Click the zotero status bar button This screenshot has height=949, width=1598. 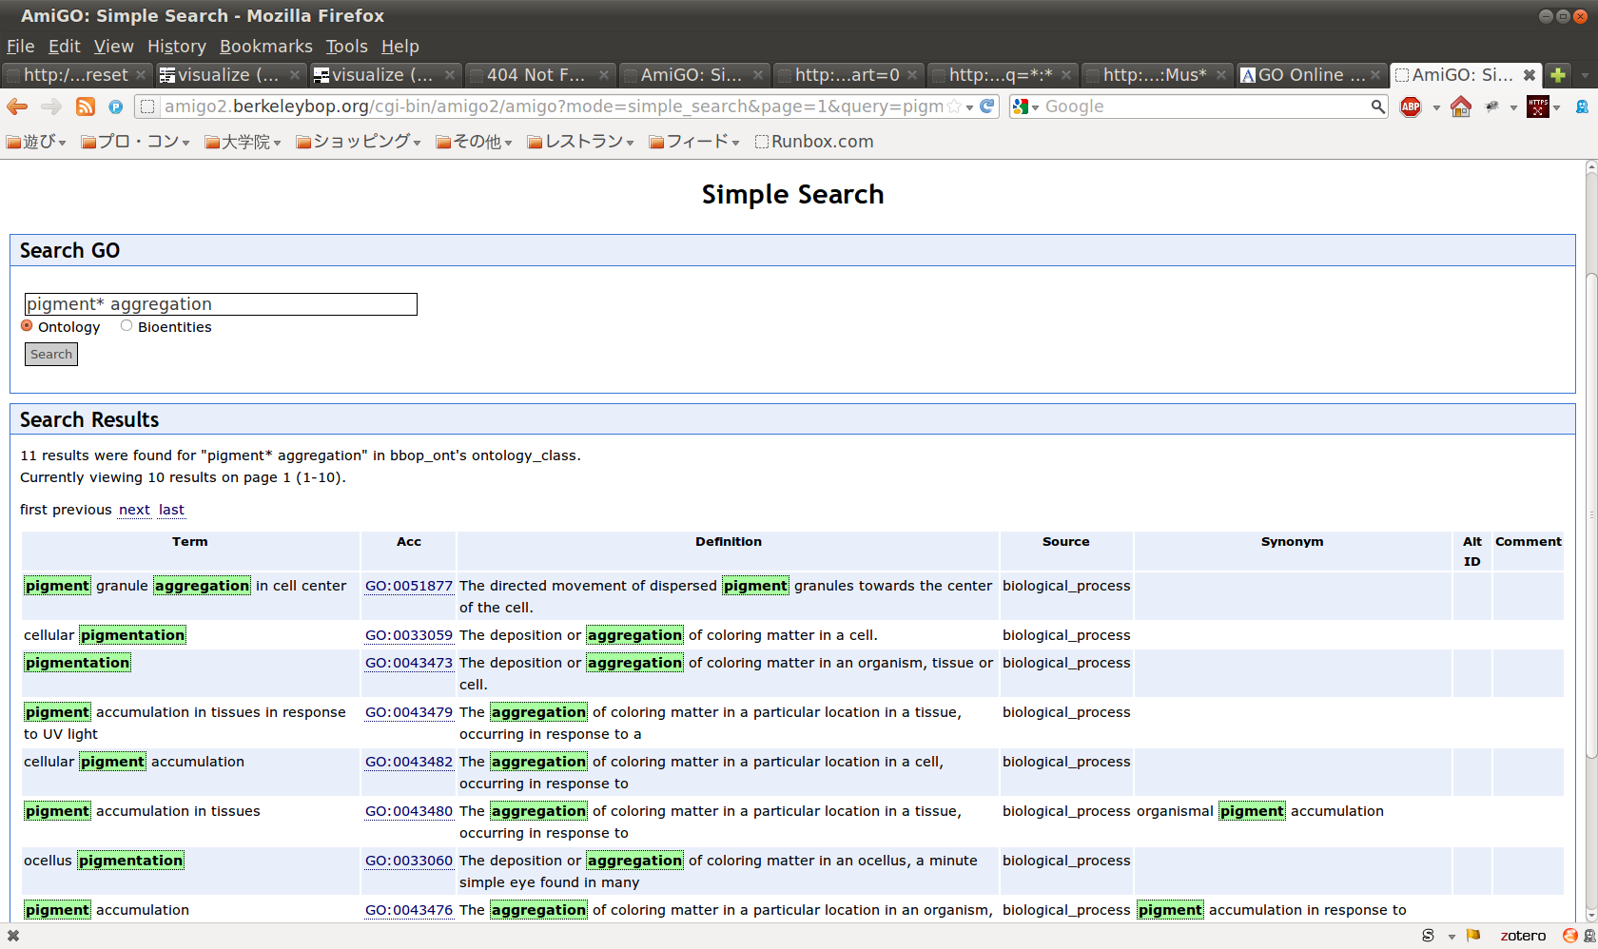[1522, 936]
